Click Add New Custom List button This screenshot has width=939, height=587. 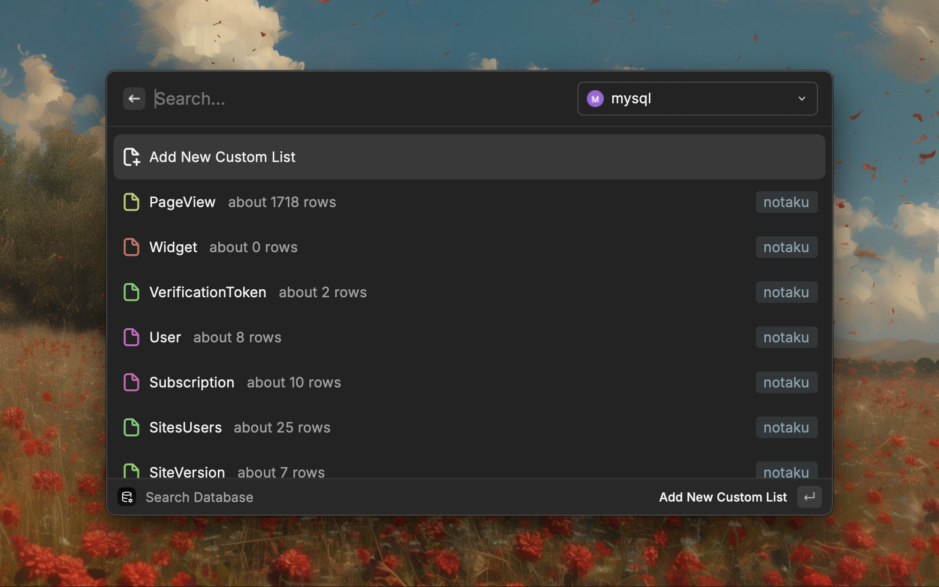pyautogui.click(x=469, y=156)
